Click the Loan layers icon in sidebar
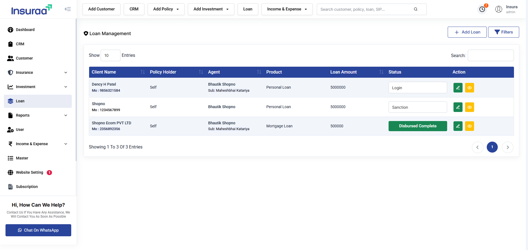Screen dimensions: 528x250 10,101
